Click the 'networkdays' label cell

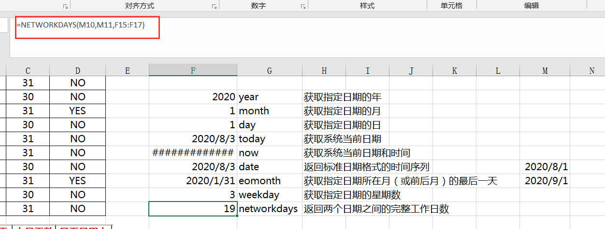270,209
